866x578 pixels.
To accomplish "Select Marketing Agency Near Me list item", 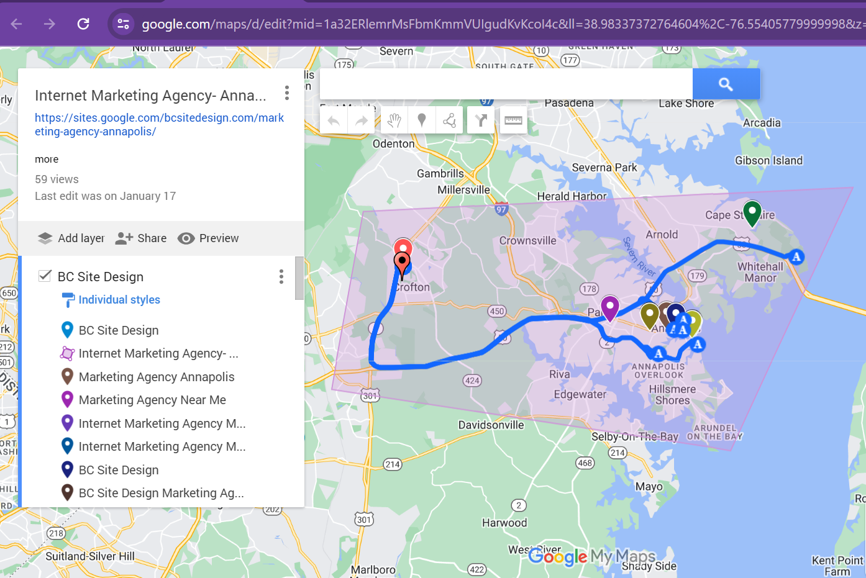I will tap(152, 400).
